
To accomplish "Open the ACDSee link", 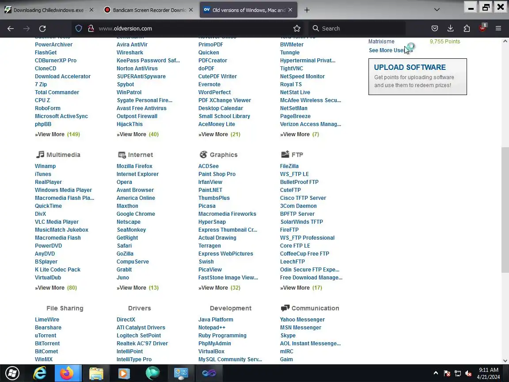I will click(x=209, y=166).
